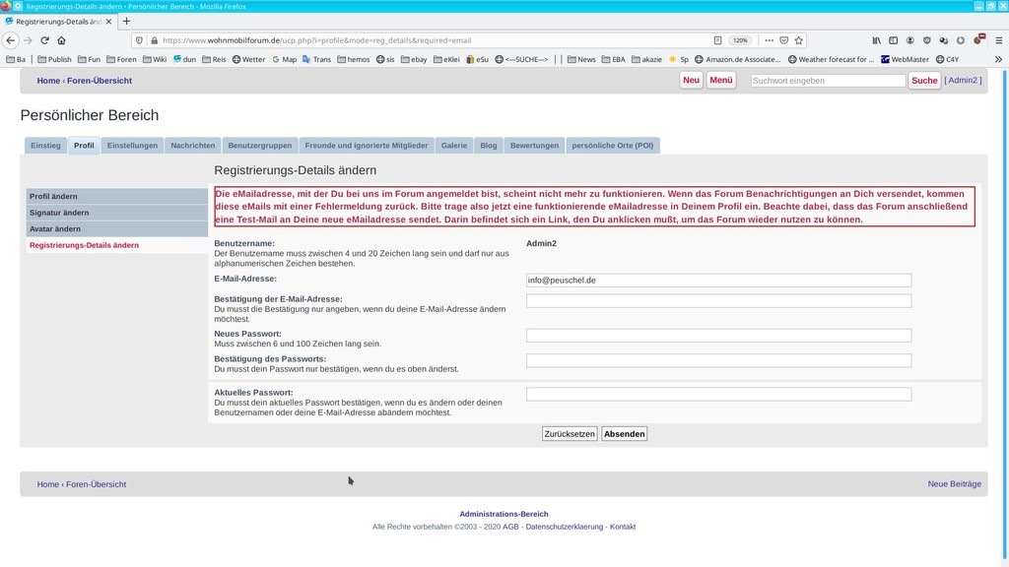Click the Neues Passwort field
Screen dimensions: 1009x567
[718, 336]
